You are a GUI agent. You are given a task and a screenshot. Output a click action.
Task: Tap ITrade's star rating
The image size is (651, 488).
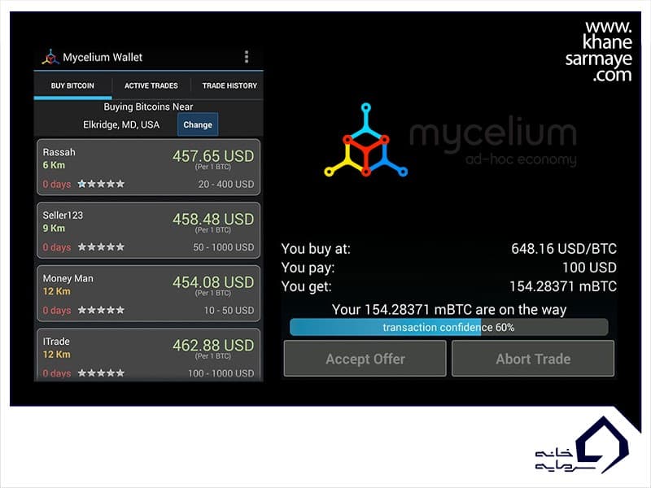tap(101, 373)
